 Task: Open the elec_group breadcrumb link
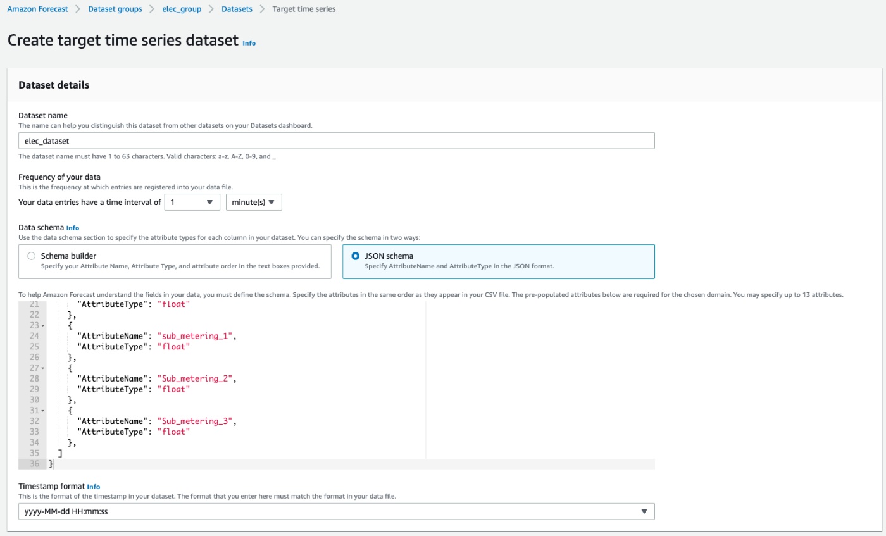click(182, 9)
